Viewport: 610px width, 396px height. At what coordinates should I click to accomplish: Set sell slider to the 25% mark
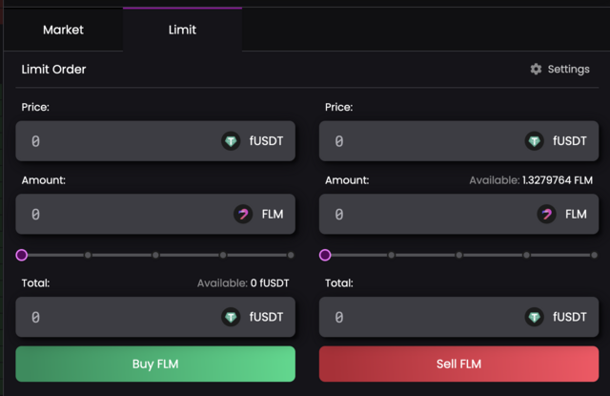392,255
